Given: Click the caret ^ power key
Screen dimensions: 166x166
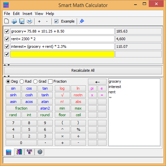Looking at the screenshot, I should point(62,129).
